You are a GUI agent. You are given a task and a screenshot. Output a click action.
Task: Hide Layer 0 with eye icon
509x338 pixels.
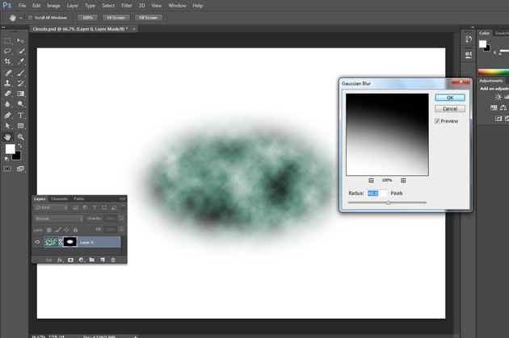[37, 242]
